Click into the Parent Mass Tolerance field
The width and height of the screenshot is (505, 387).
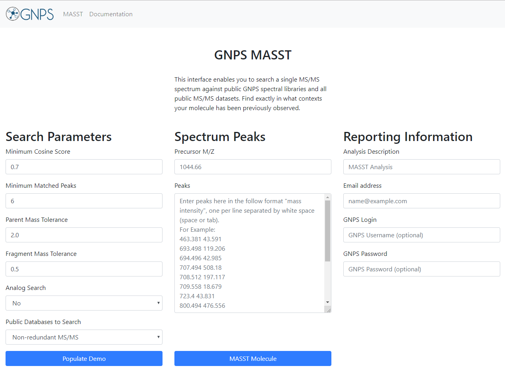click(x=84, y=235)
